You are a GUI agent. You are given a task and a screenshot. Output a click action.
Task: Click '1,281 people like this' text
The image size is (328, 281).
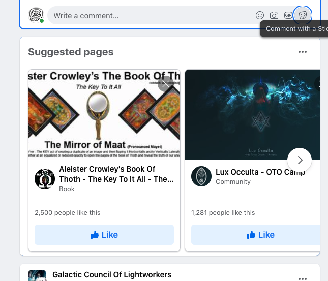[x=223, y=212]
